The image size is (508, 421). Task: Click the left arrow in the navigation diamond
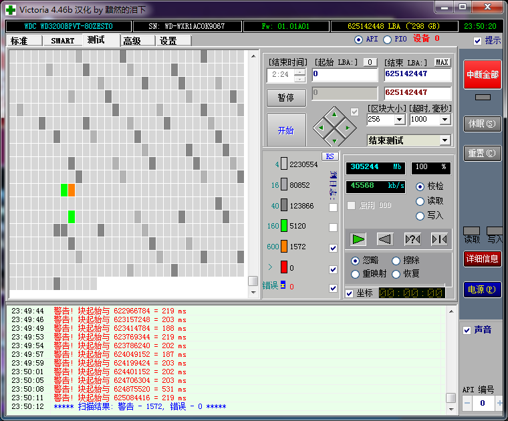click(x=321, y=128)
